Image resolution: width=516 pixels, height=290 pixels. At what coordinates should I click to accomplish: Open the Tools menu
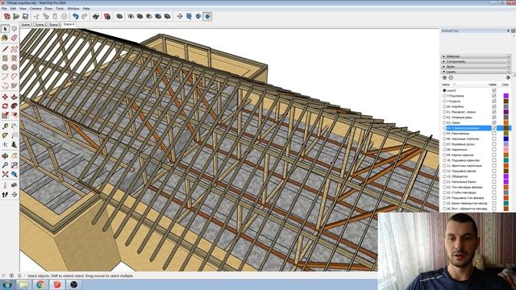[60, 8]
